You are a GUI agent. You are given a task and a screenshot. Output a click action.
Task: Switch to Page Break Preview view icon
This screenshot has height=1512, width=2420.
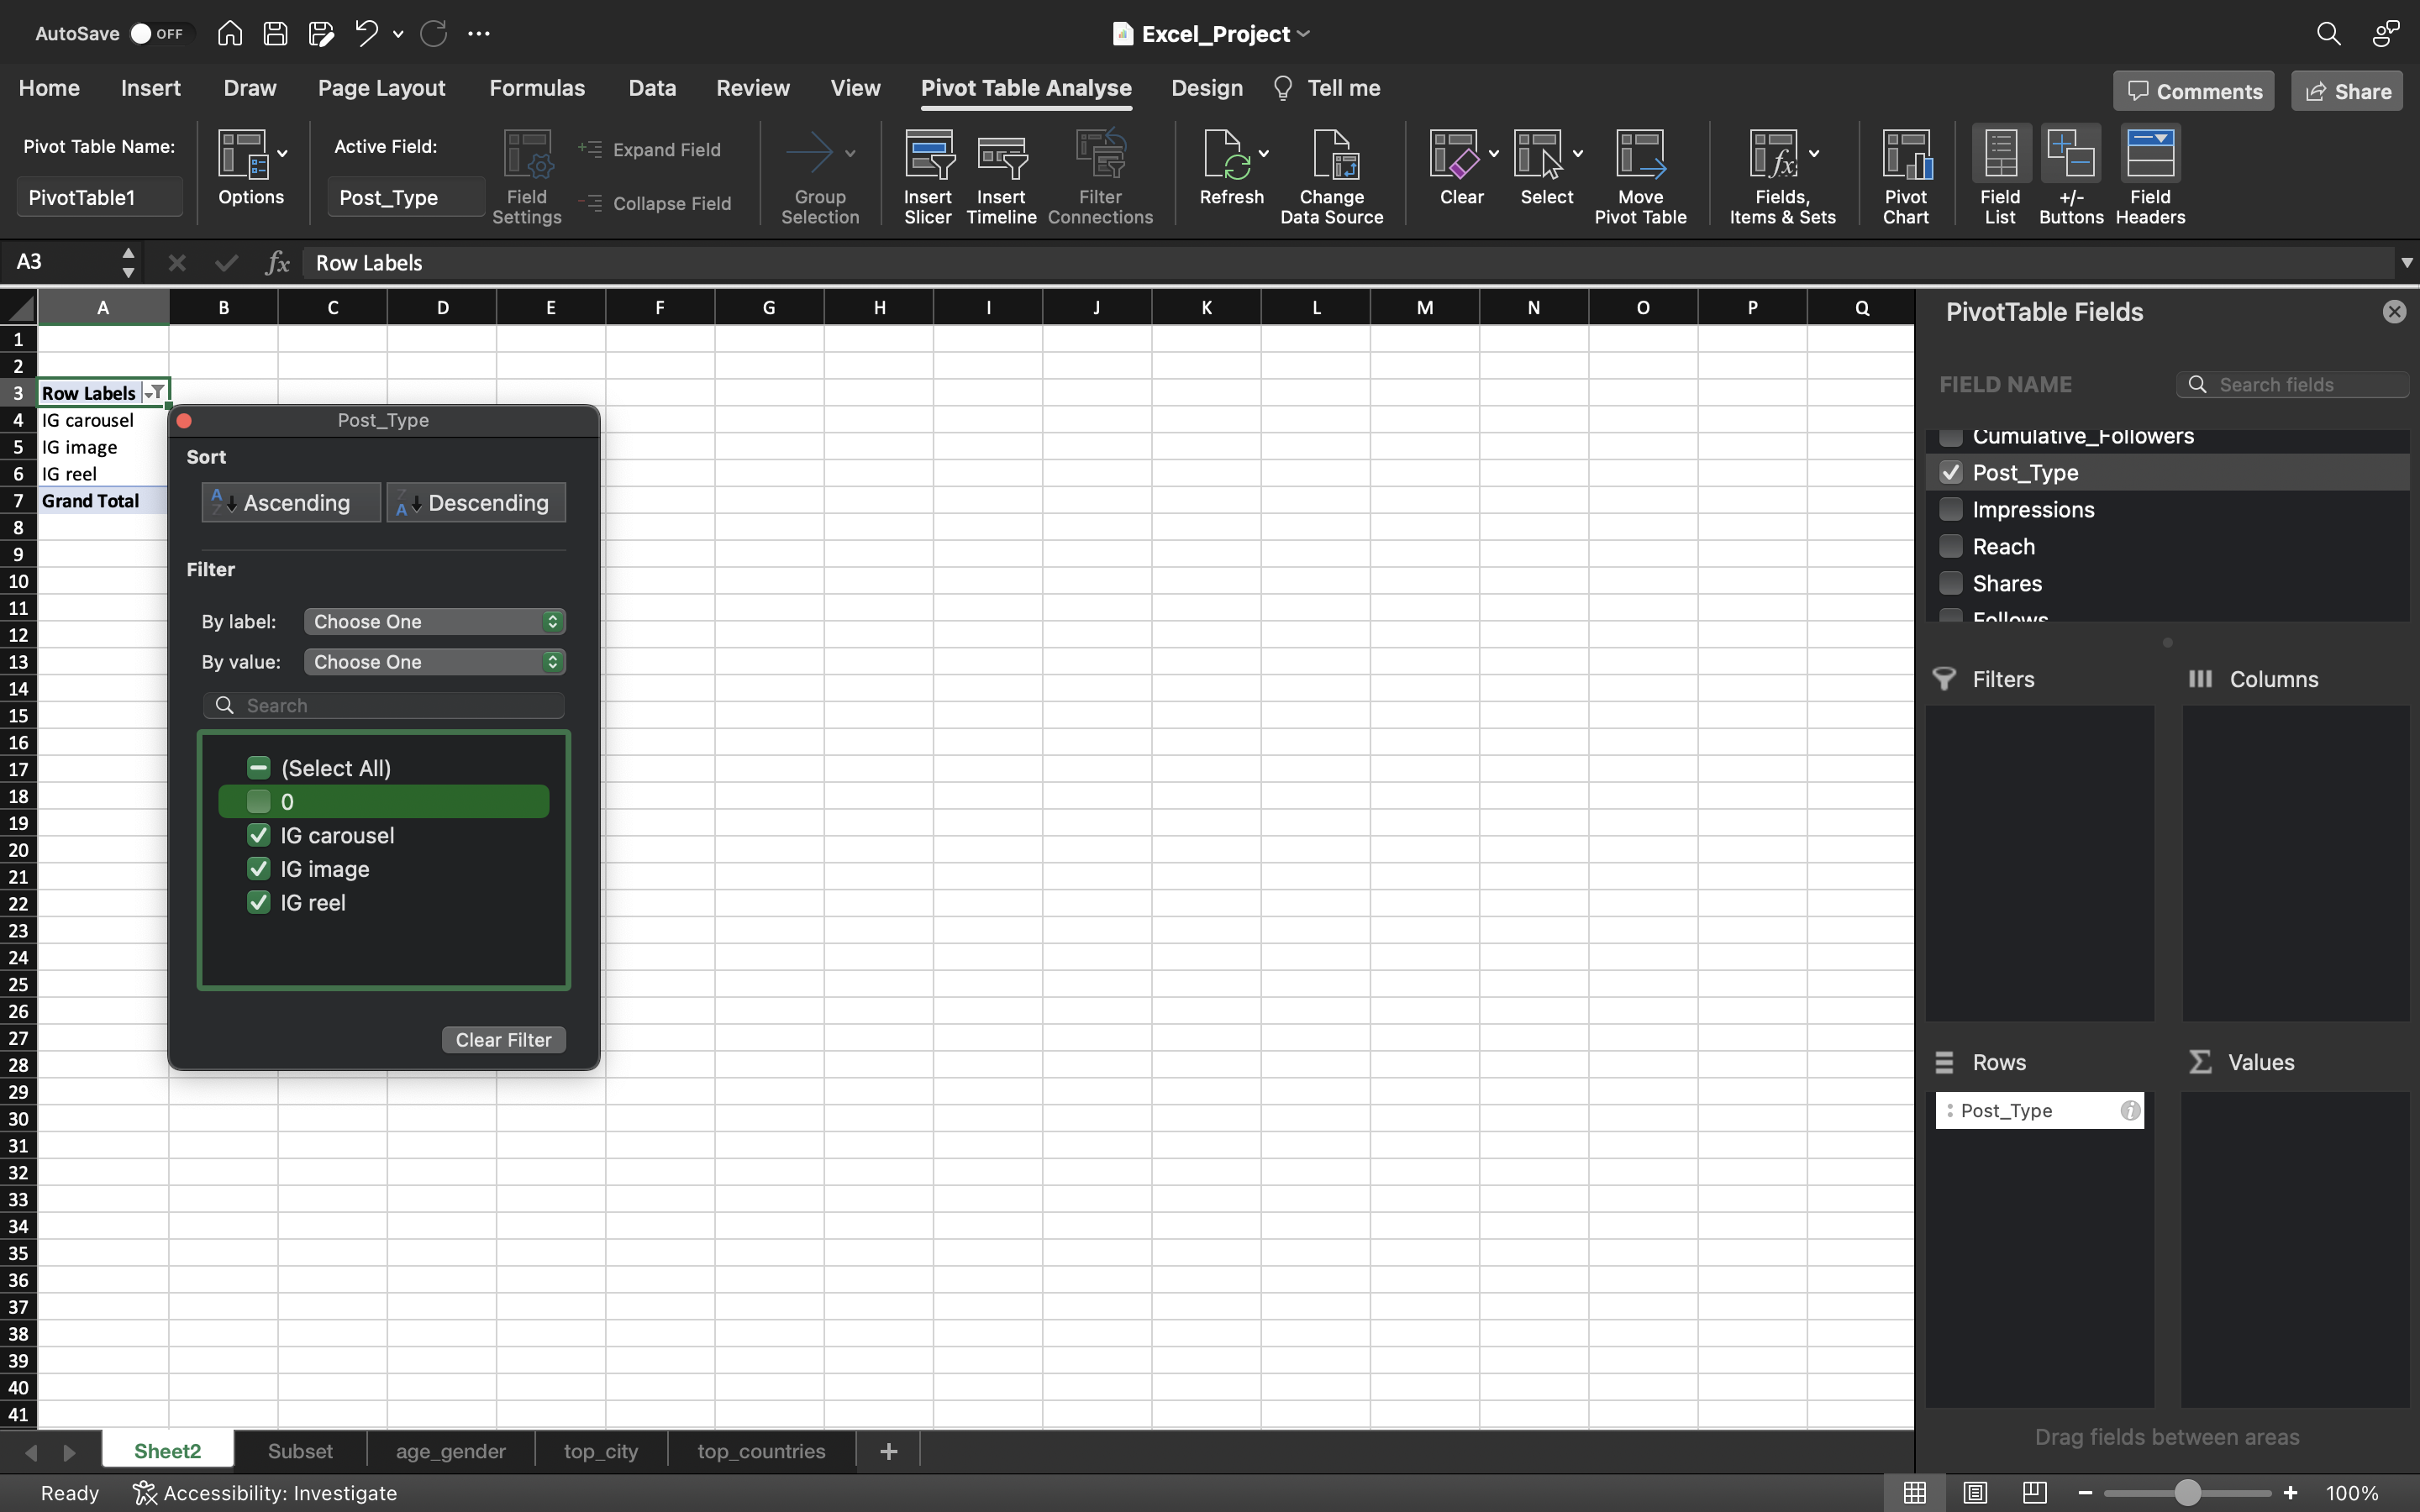pos(2034,1492)
